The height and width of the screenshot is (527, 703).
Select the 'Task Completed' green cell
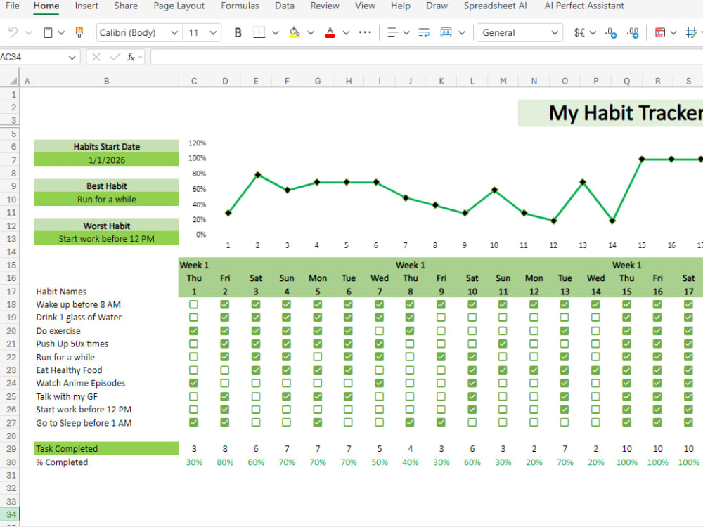pyautogui.click(x=106, y=448)
